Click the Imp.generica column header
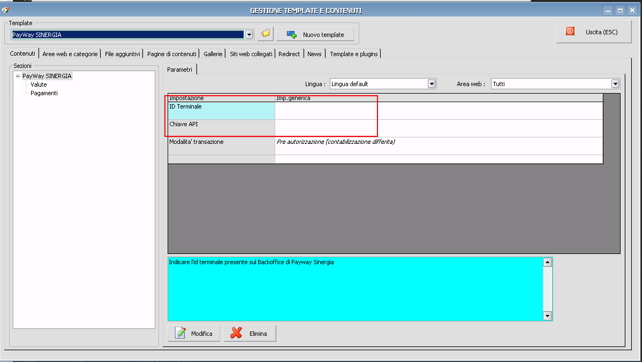The image size is (642, 362). tap(439, 98)
